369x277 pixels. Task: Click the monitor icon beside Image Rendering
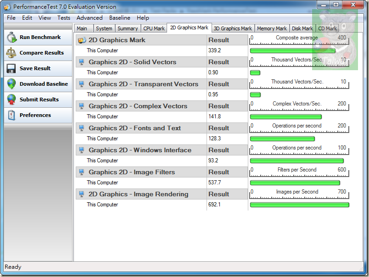pos(82,194)
